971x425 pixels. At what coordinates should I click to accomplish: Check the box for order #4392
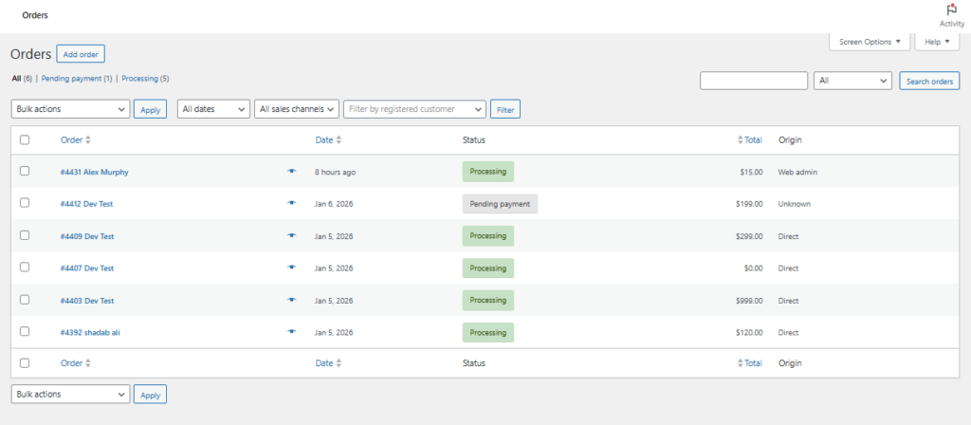tap(25, 332)
